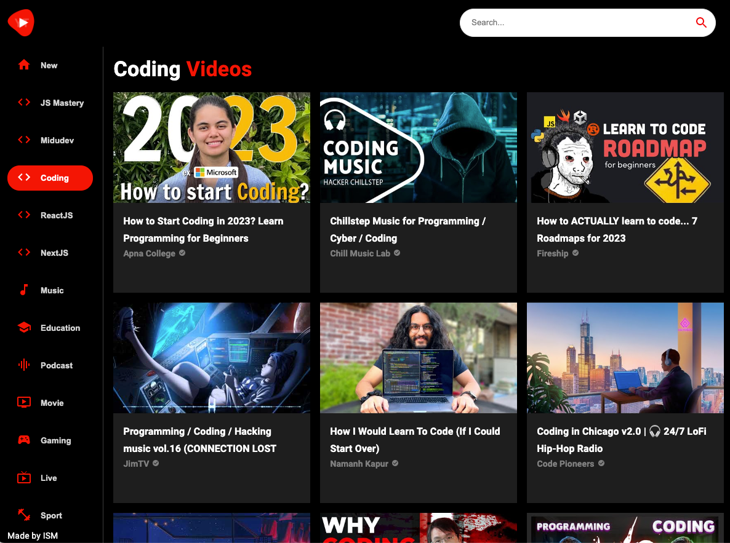Open title 'Chillstep Music for Programming'
The width and height of the screenshot is (730, 543).
coord(408,229)
